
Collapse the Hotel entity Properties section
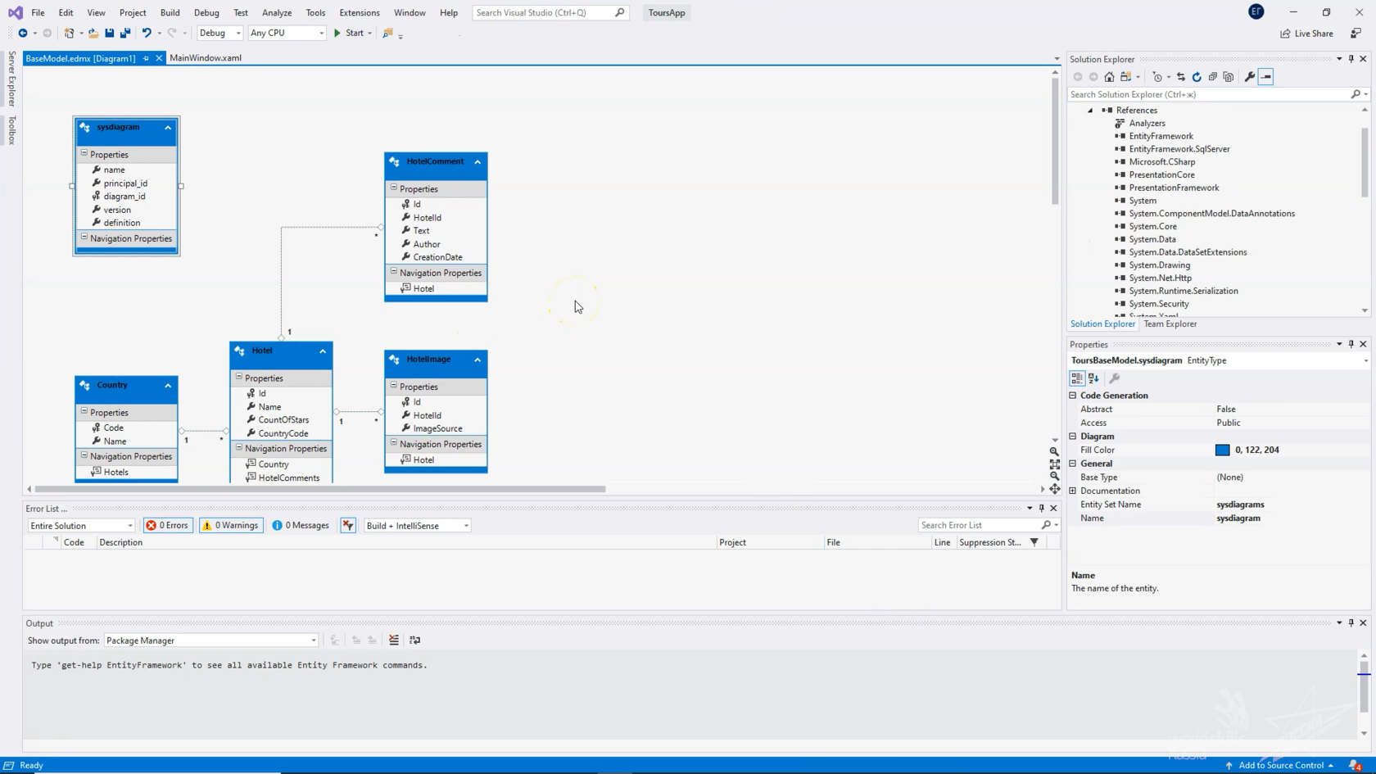239,378
